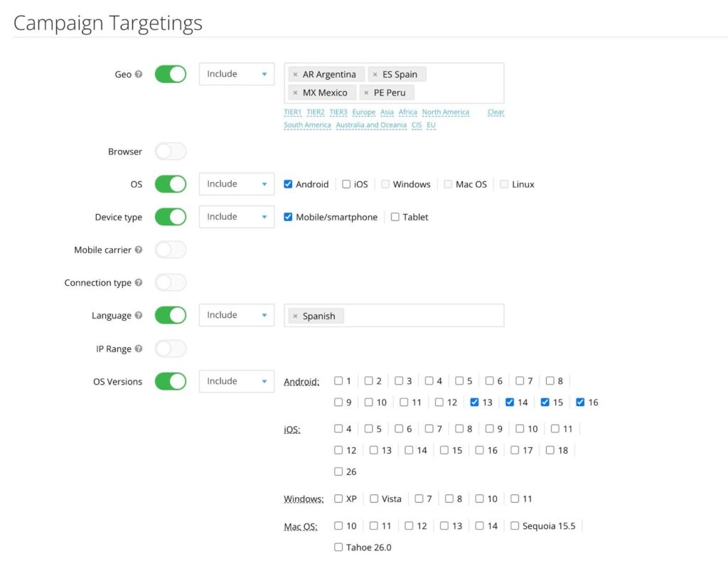
Task: Remove the PE Peru geo tag
Action: (366, 93)
